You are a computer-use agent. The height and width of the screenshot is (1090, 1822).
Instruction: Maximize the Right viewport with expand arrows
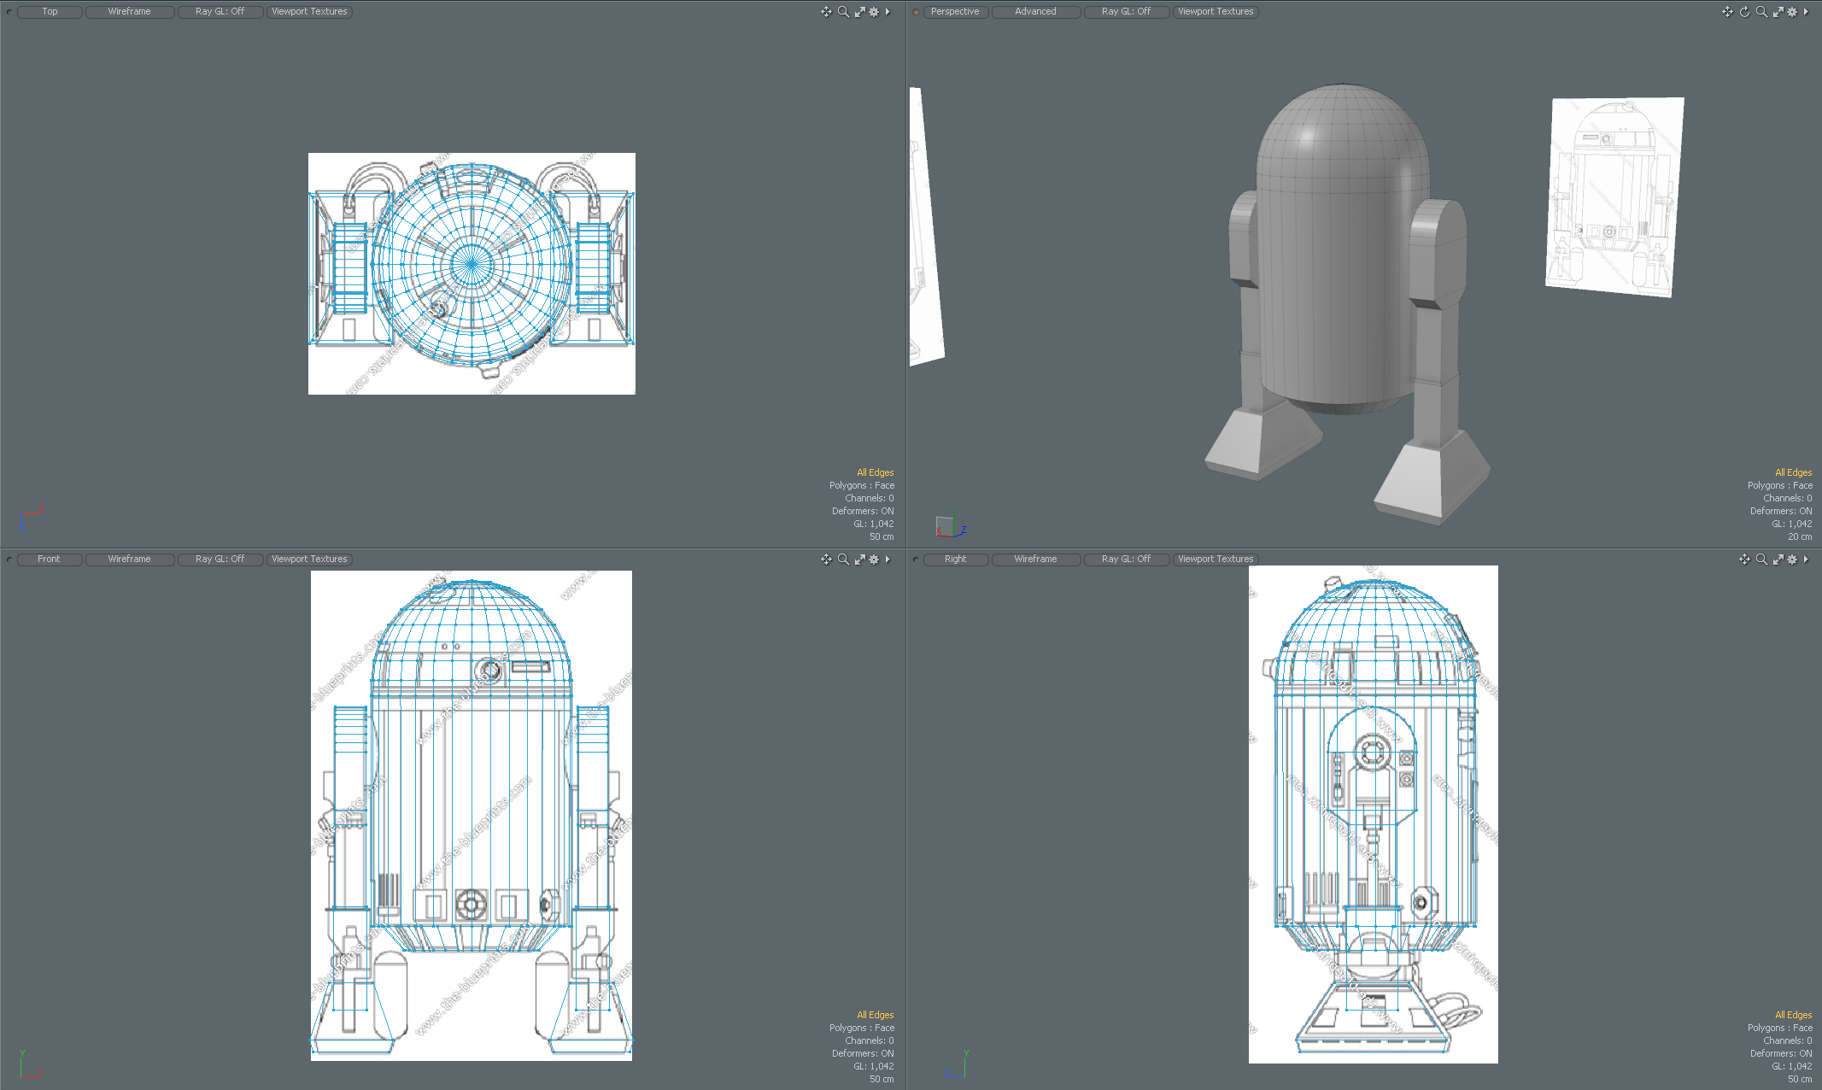(x=1778, y=560)
